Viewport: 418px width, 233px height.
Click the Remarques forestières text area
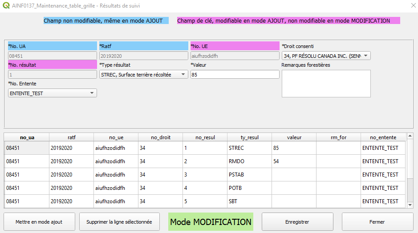point(326,84)
